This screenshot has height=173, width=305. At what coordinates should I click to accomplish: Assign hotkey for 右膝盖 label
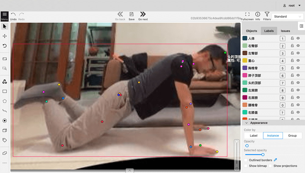[282, 113]
